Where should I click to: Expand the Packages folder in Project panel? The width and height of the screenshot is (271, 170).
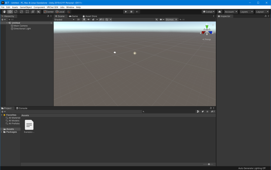(x=2, y=132)
